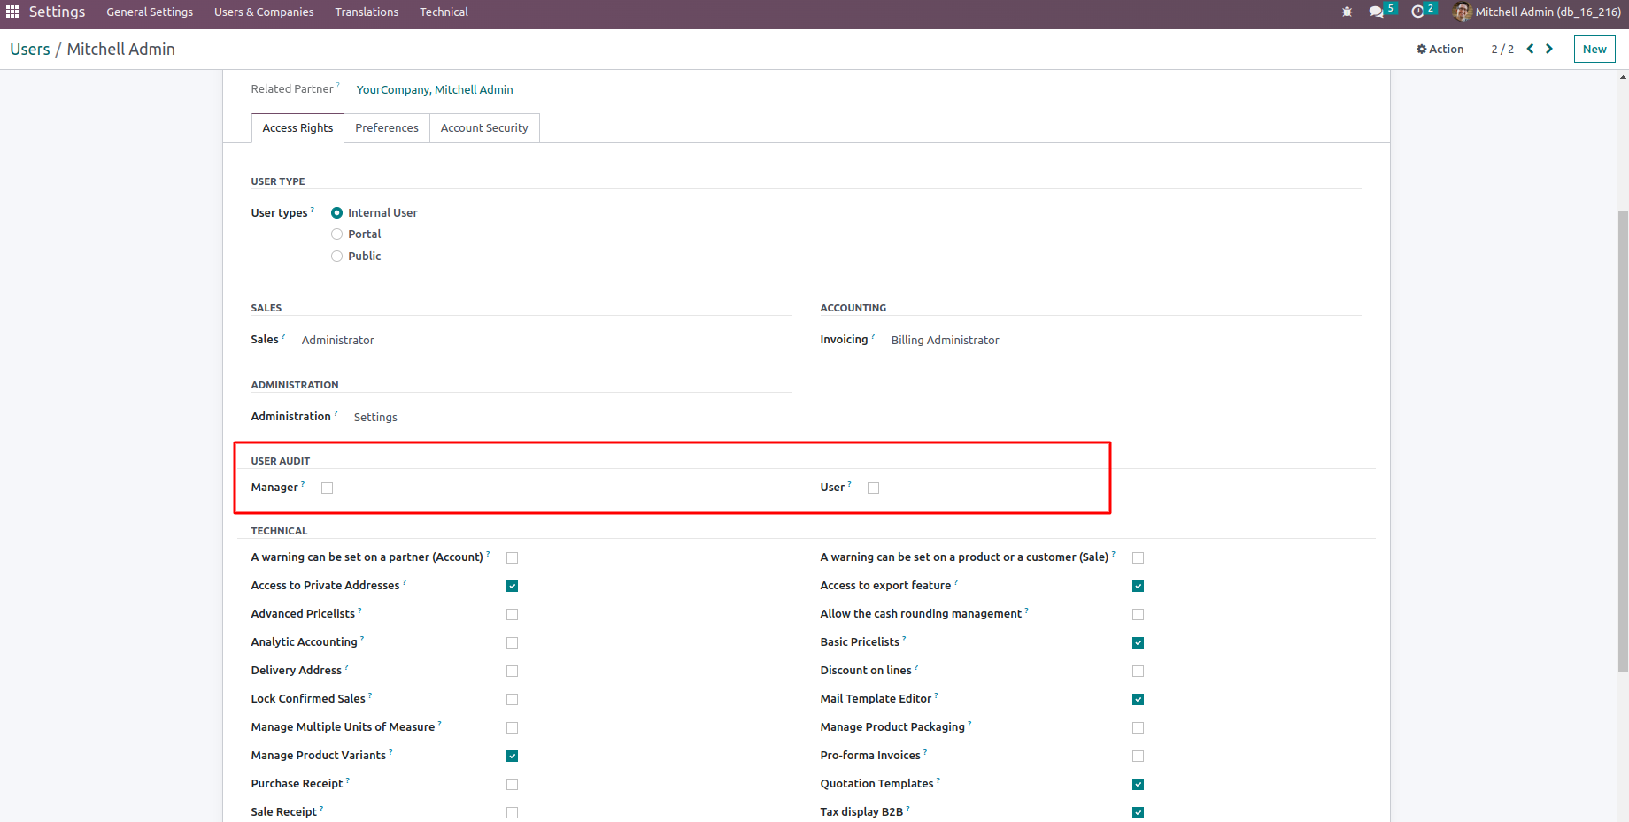Image resolution: width=1629 pixels, height=822 pixels.
Task: Go to next record arrow
Action: point(1549,50)
